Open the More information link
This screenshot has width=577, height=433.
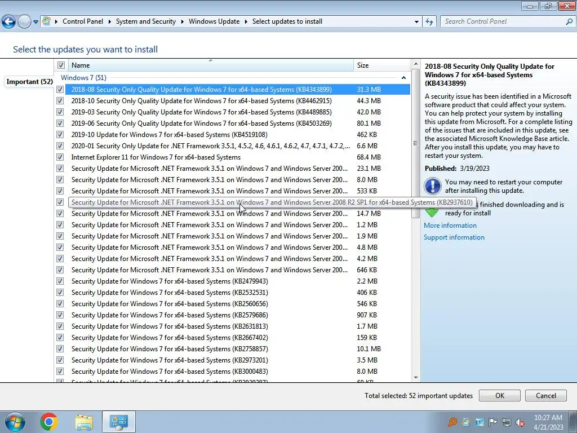click(x=450, y=226)
